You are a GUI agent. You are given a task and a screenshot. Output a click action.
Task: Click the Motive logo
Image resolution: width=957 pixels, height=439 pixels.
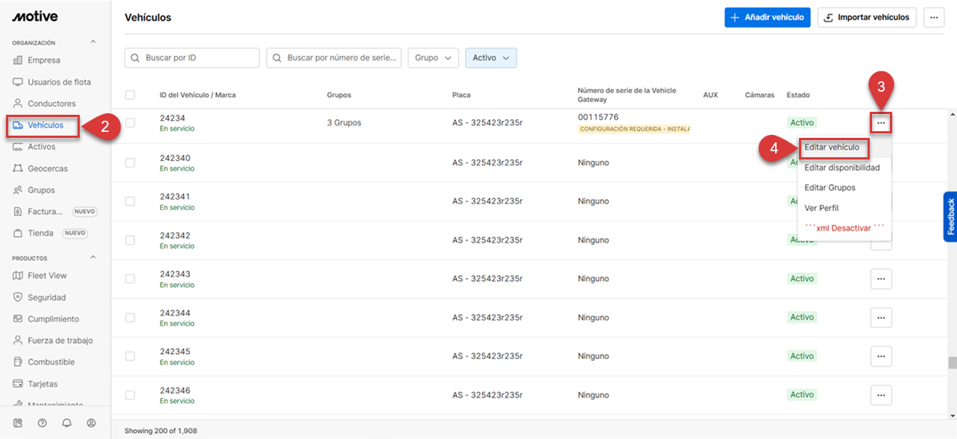tap(34, 16)
